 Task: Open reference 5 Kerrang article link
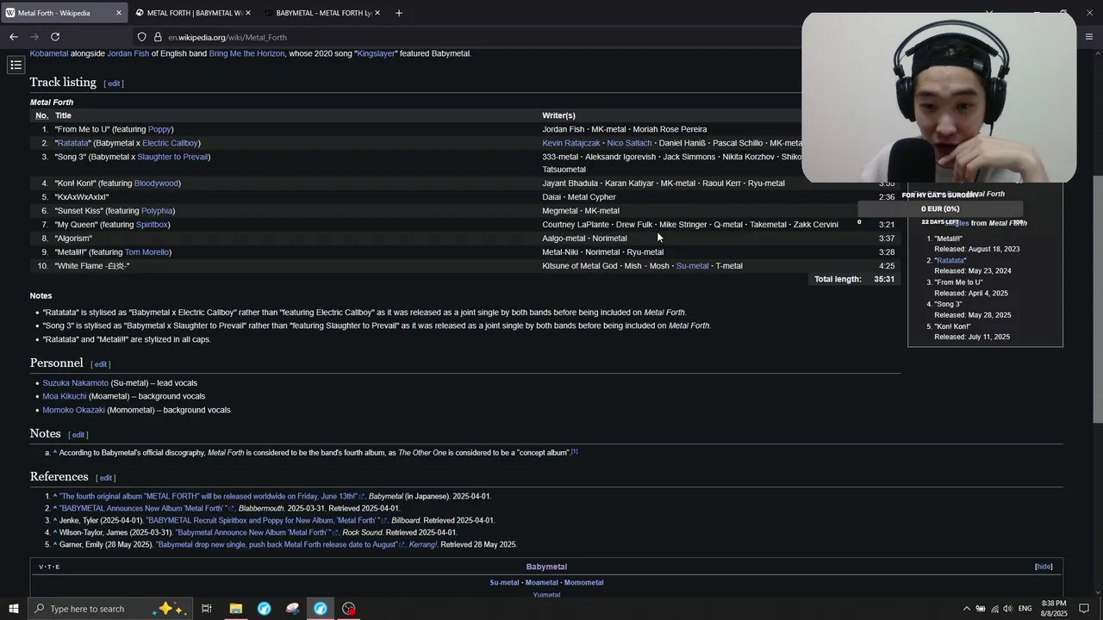pos(280,545)
